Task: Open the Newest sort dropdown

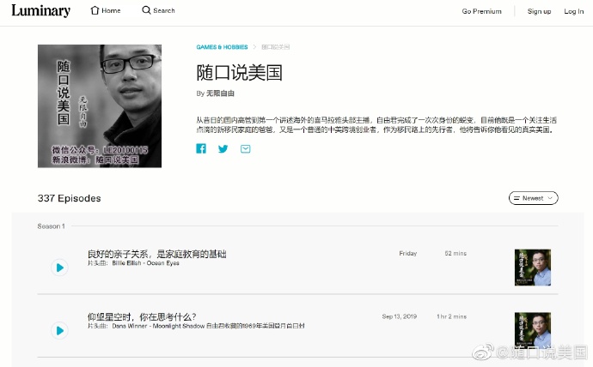Action: (x=533, y=198)
